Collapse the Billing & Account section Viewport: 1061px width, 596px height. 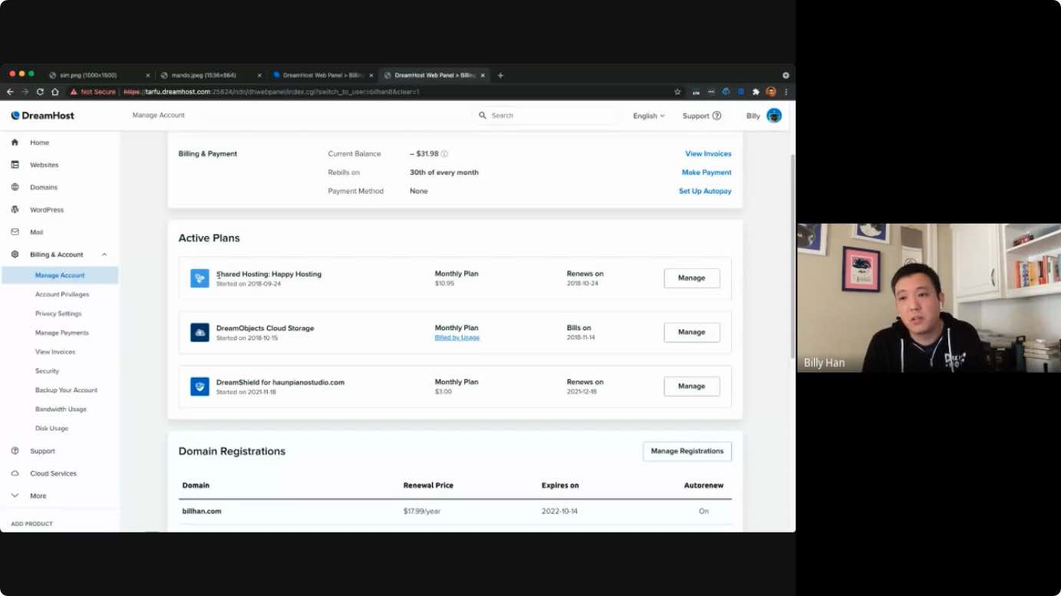pos(104,254)
